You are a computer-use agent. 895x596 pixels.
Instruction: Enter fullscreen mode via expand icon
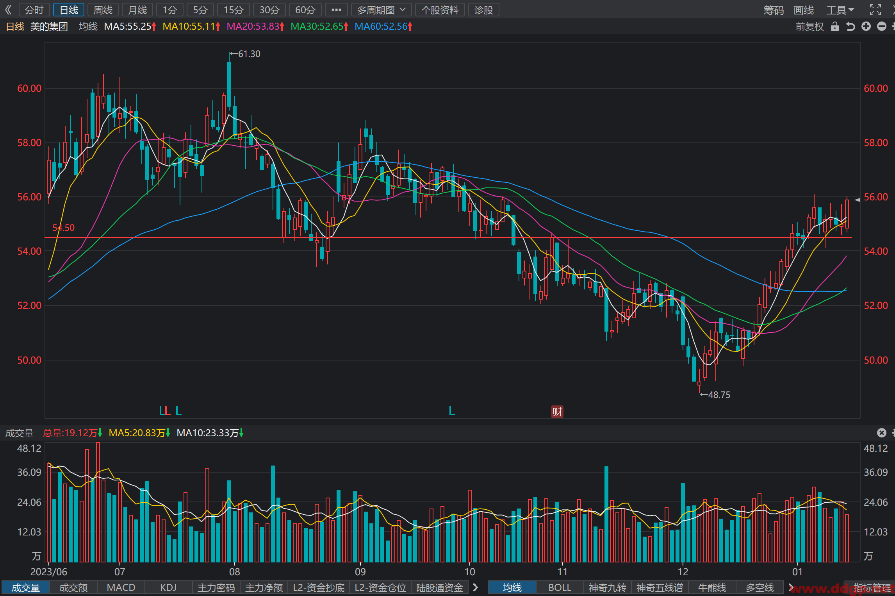pyautogui.click(x=875, y=10)
